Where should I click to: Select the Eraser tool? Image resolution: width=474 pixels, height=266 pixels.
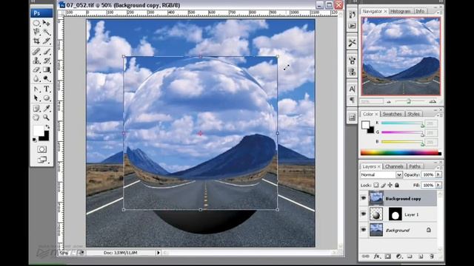tap(36, 69)
